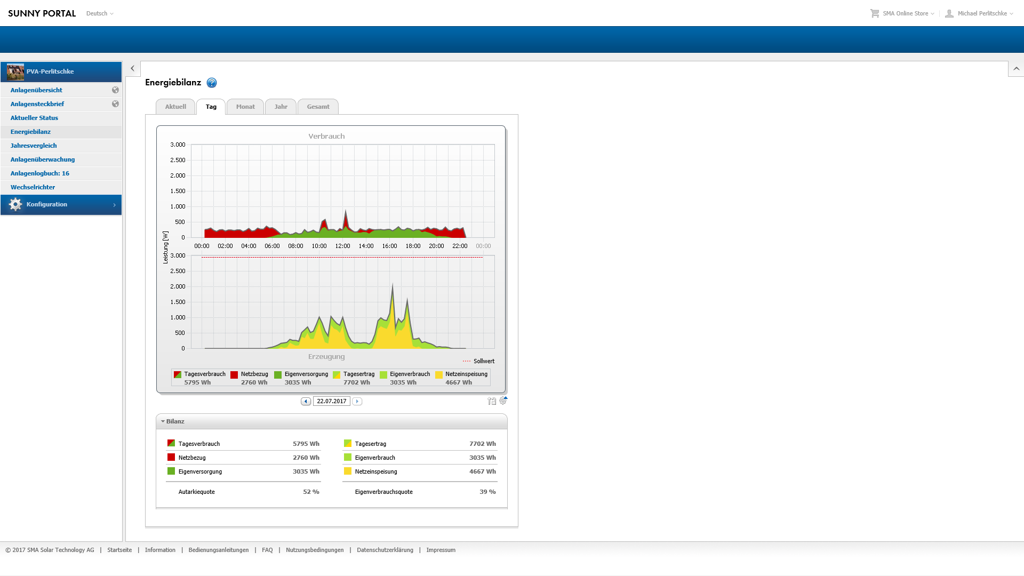
Task: Collapse the header with the top-right up chevron
Action: (x=1016, y=69)
